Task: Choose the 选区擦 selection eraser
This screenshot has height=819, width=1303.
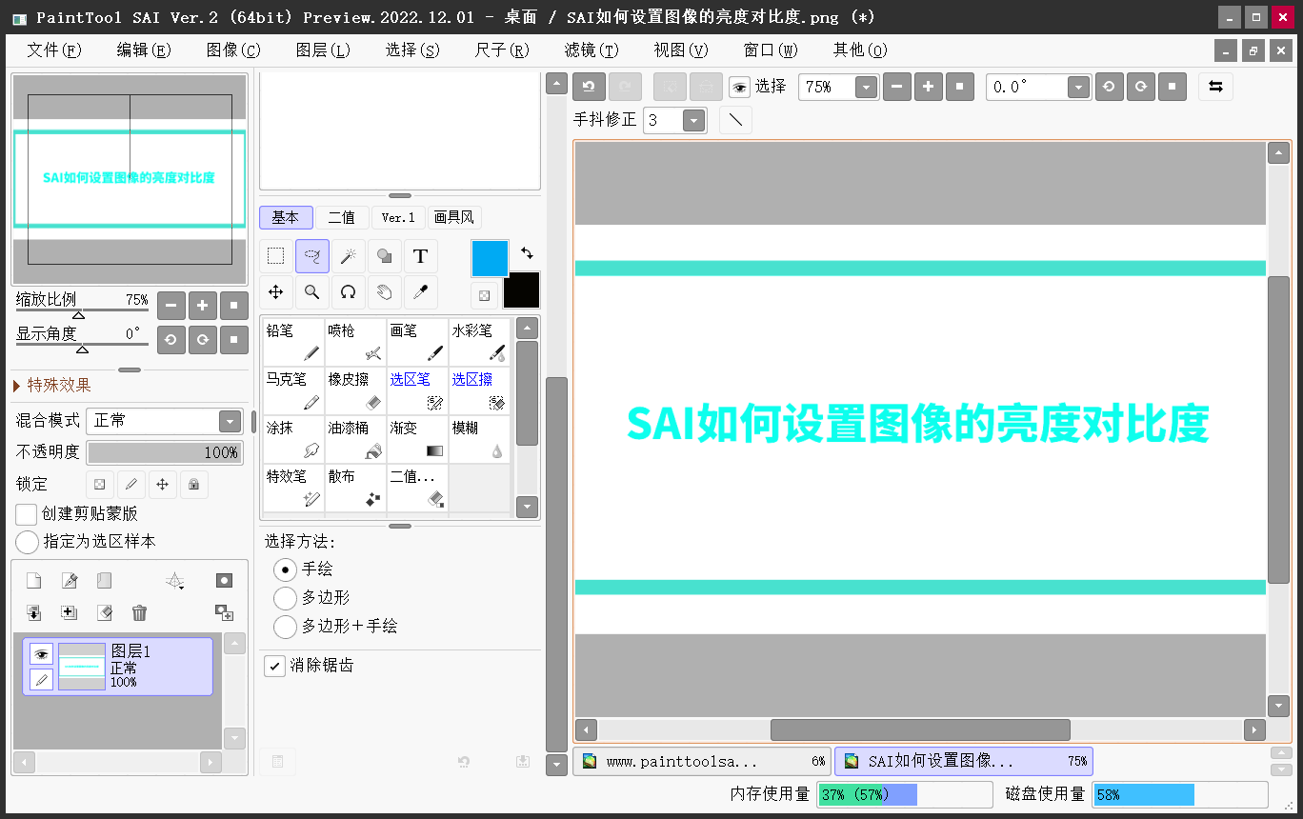Action: pyautogui.click(x=479, y=391)
